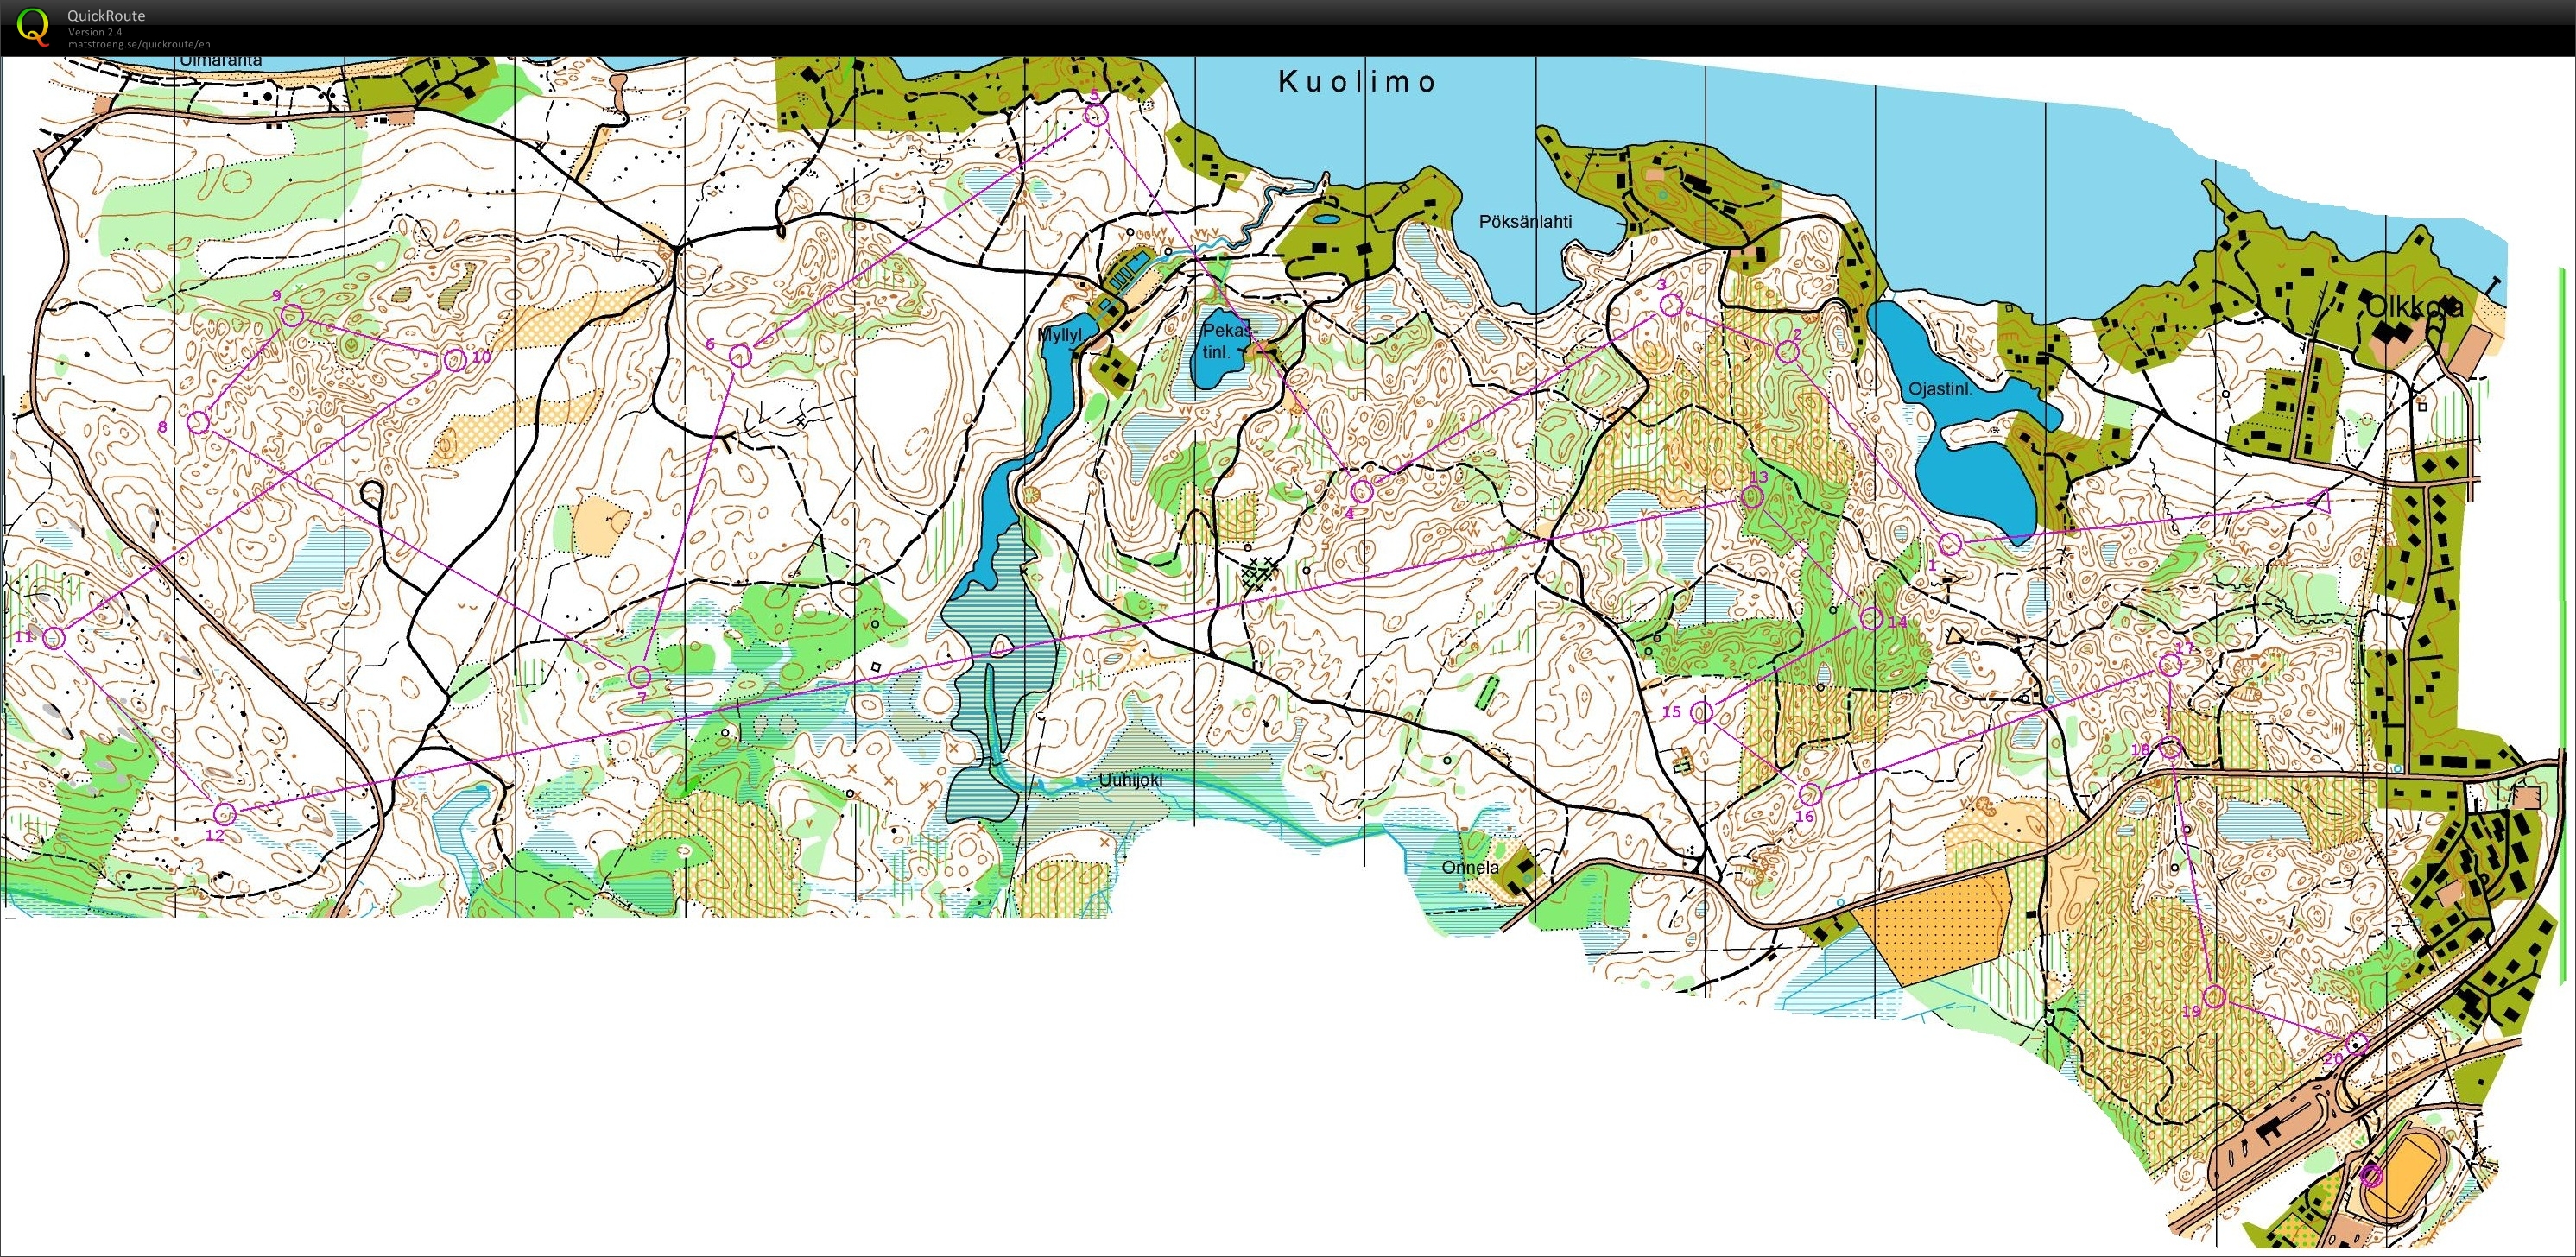This screenshot has height=1257, width=2576.
Task: Click the Pöksänlahti bay label
Action: (1525, 221)
